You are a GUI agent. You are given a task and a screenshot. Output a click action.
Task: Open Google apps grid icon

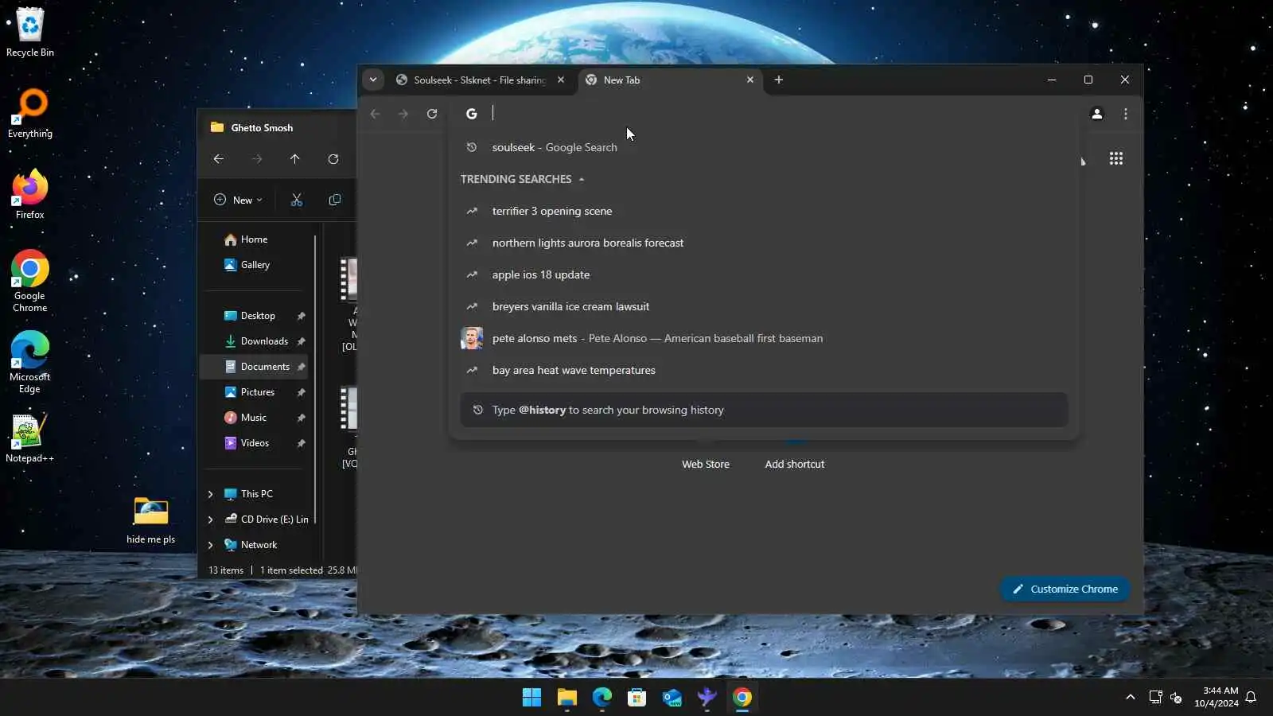click(x=1116, y=158)
